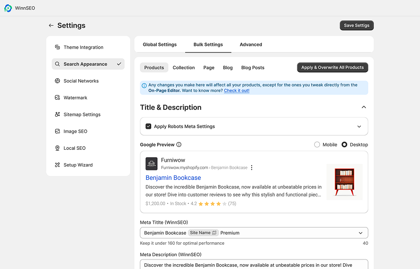
Task: Click Apply & Overwrite All Products
Action: click(332, 68)
